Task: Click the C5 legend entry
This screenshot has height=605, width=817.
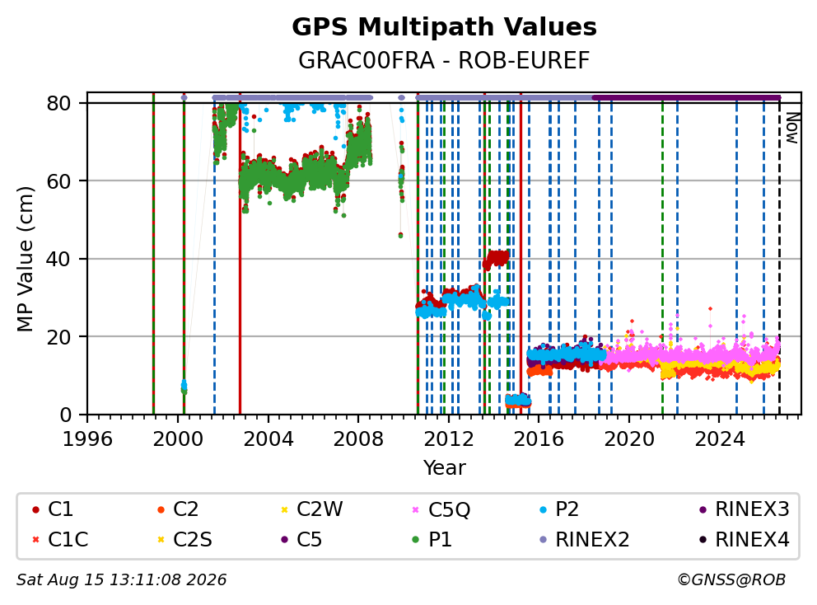Action: pos(301,539)
